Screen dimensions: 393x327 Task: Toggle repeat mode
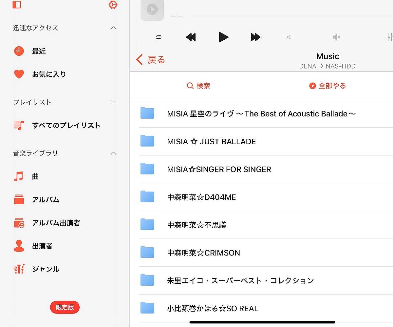tap(159, 37)
